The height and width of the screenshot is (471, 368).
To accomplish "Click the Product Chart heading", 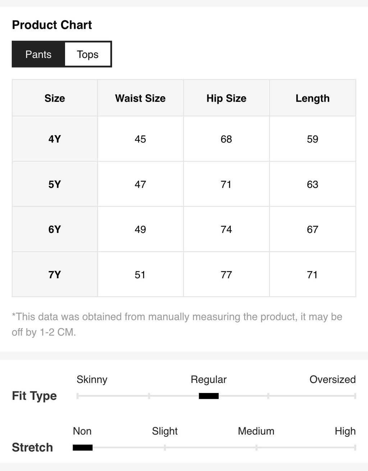I will (52, 25).
